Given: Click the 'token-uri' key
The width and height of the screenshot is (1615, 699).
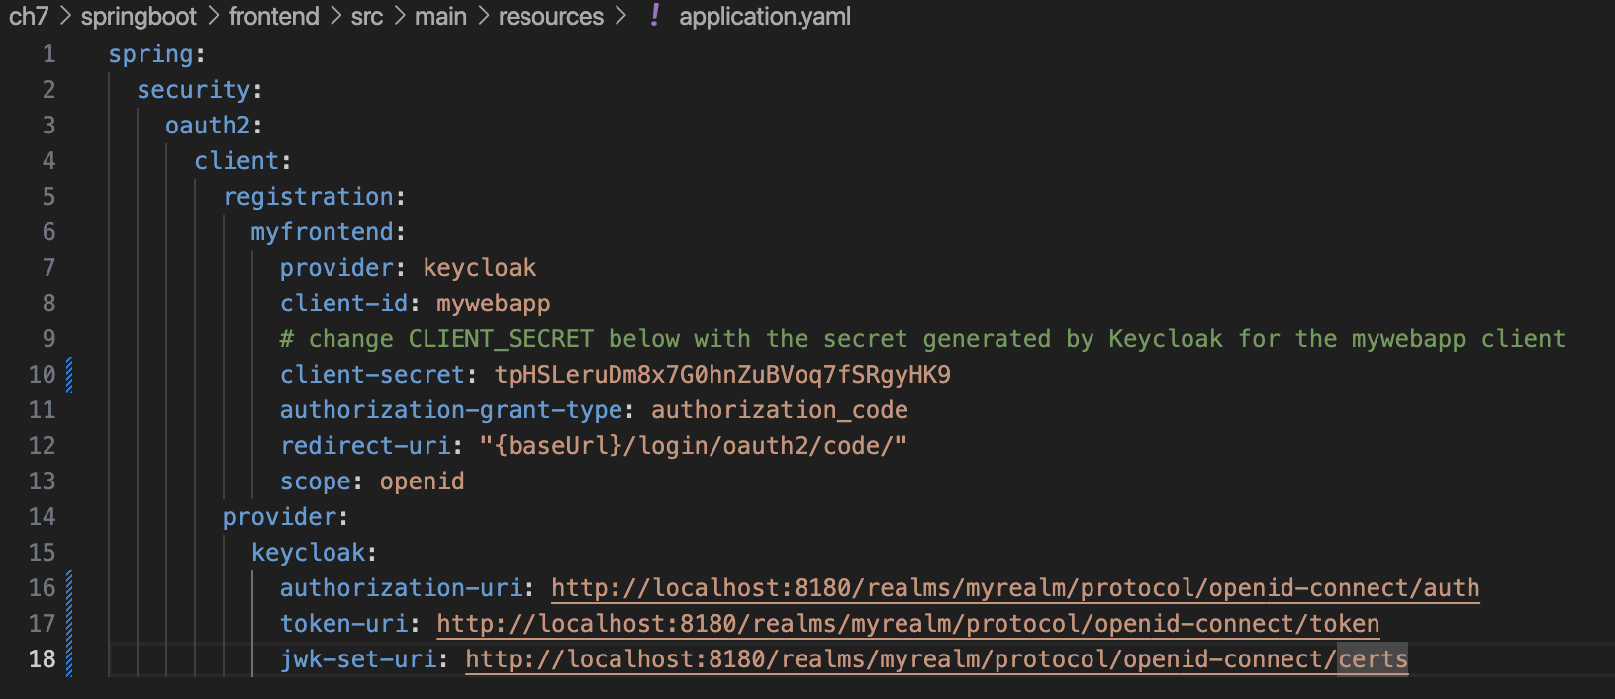Looking at the screenshot, I should point(343,624).
